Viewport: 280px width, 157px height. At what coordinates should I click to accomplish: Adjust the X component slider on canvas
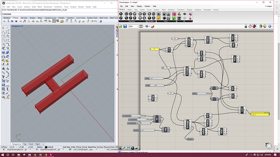(x=134, y=116)
